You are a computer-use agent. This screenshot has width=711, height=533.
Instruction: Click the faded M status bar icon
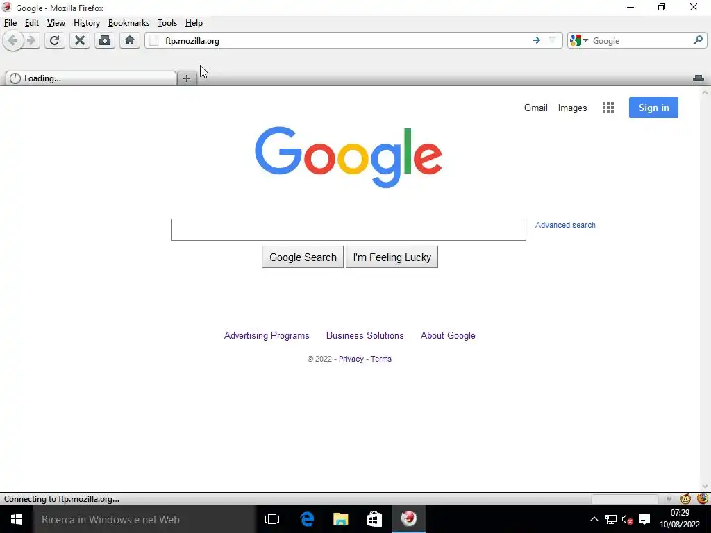pos(669,499)
